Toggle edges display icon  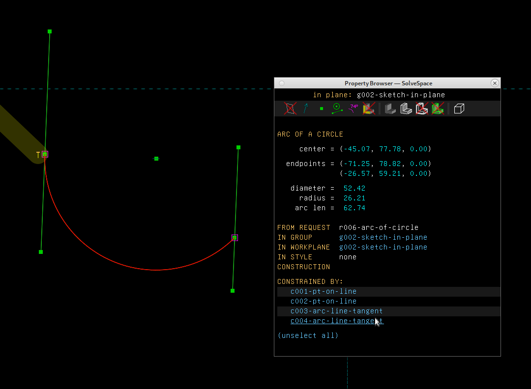406,109
